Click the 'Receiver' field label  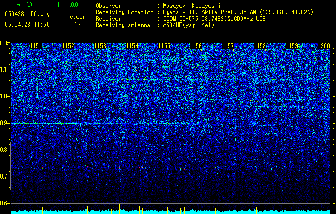(108, 19)
